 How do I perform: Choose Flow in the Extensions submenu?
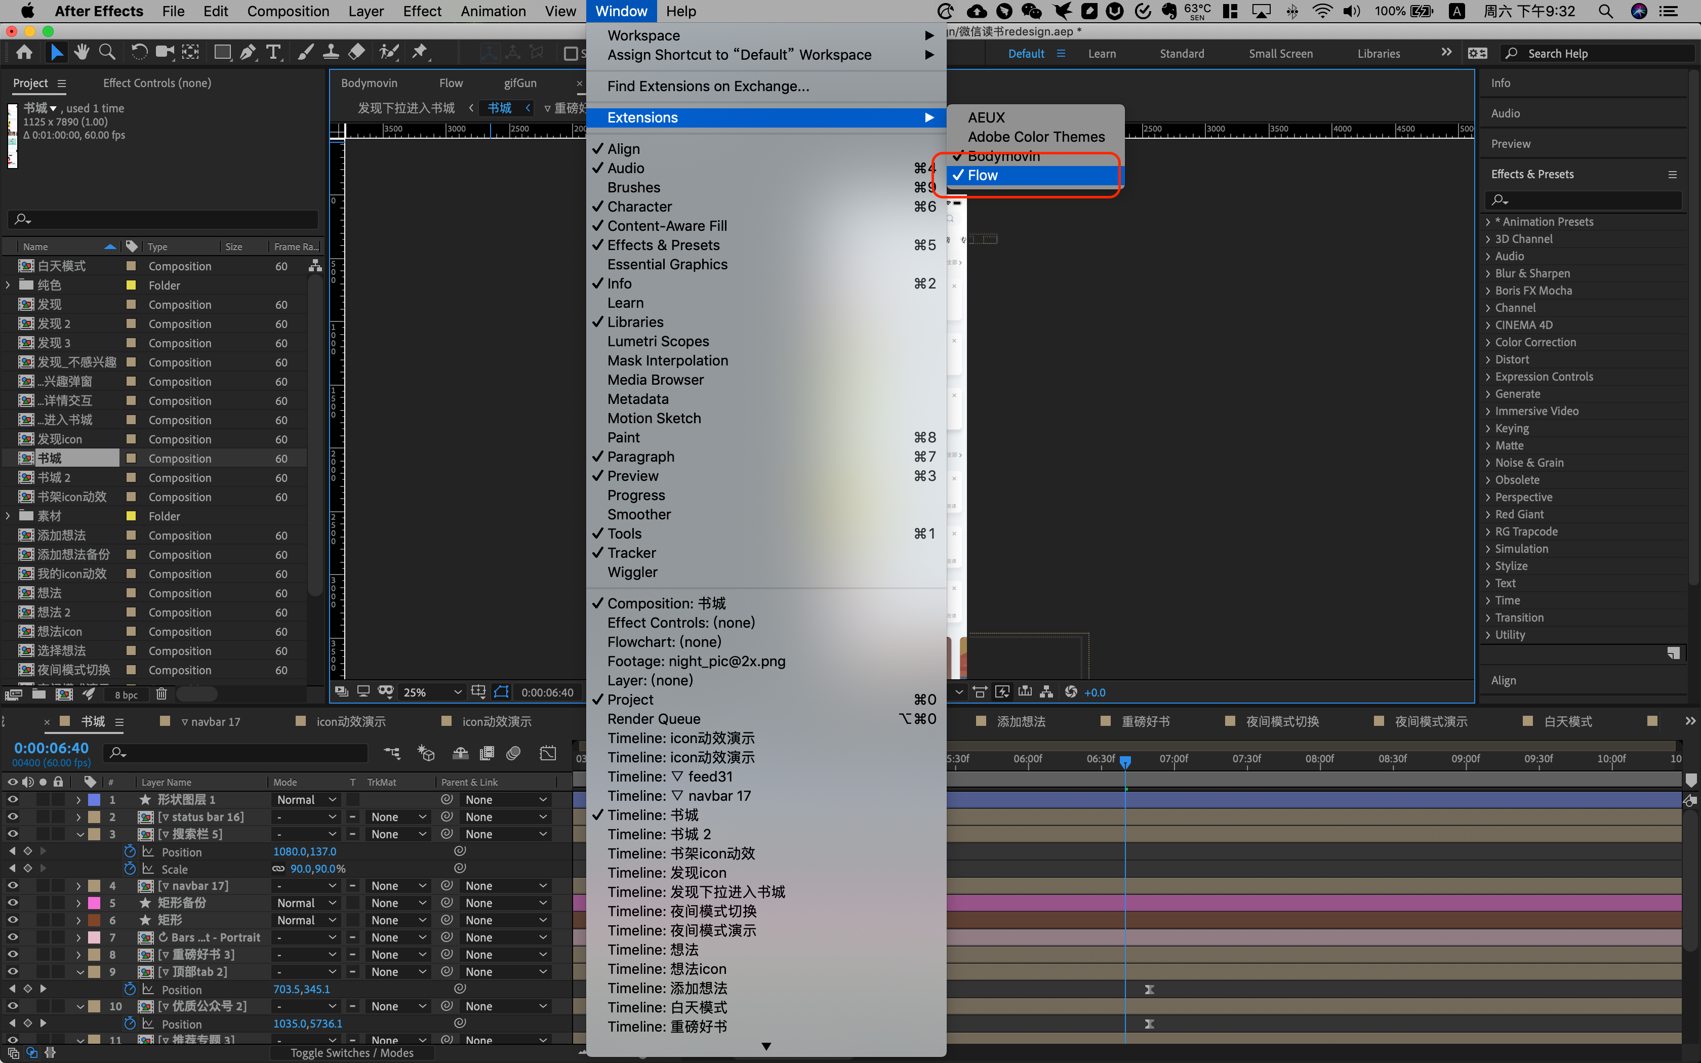point(983,176)
